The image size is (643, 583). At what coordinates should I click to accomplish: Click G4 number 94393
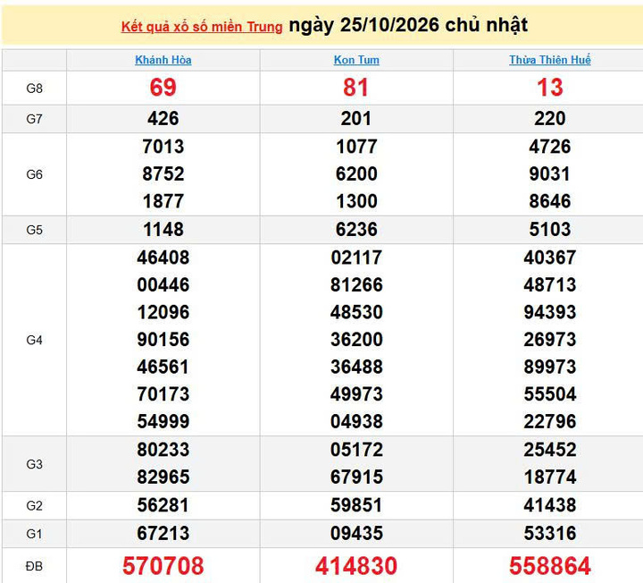550,312
